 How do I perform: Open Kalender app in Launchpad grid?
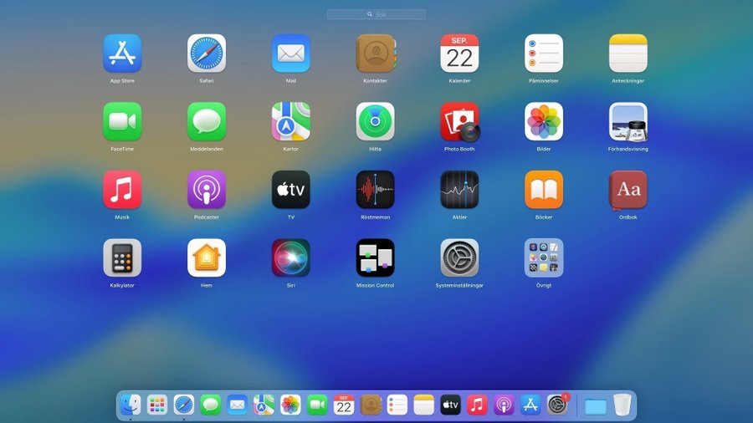click(459, 54)
